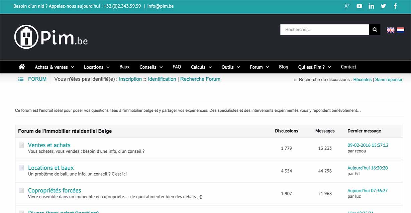
Task: Switch to English via UK flag
Action: tap(391, 30)
